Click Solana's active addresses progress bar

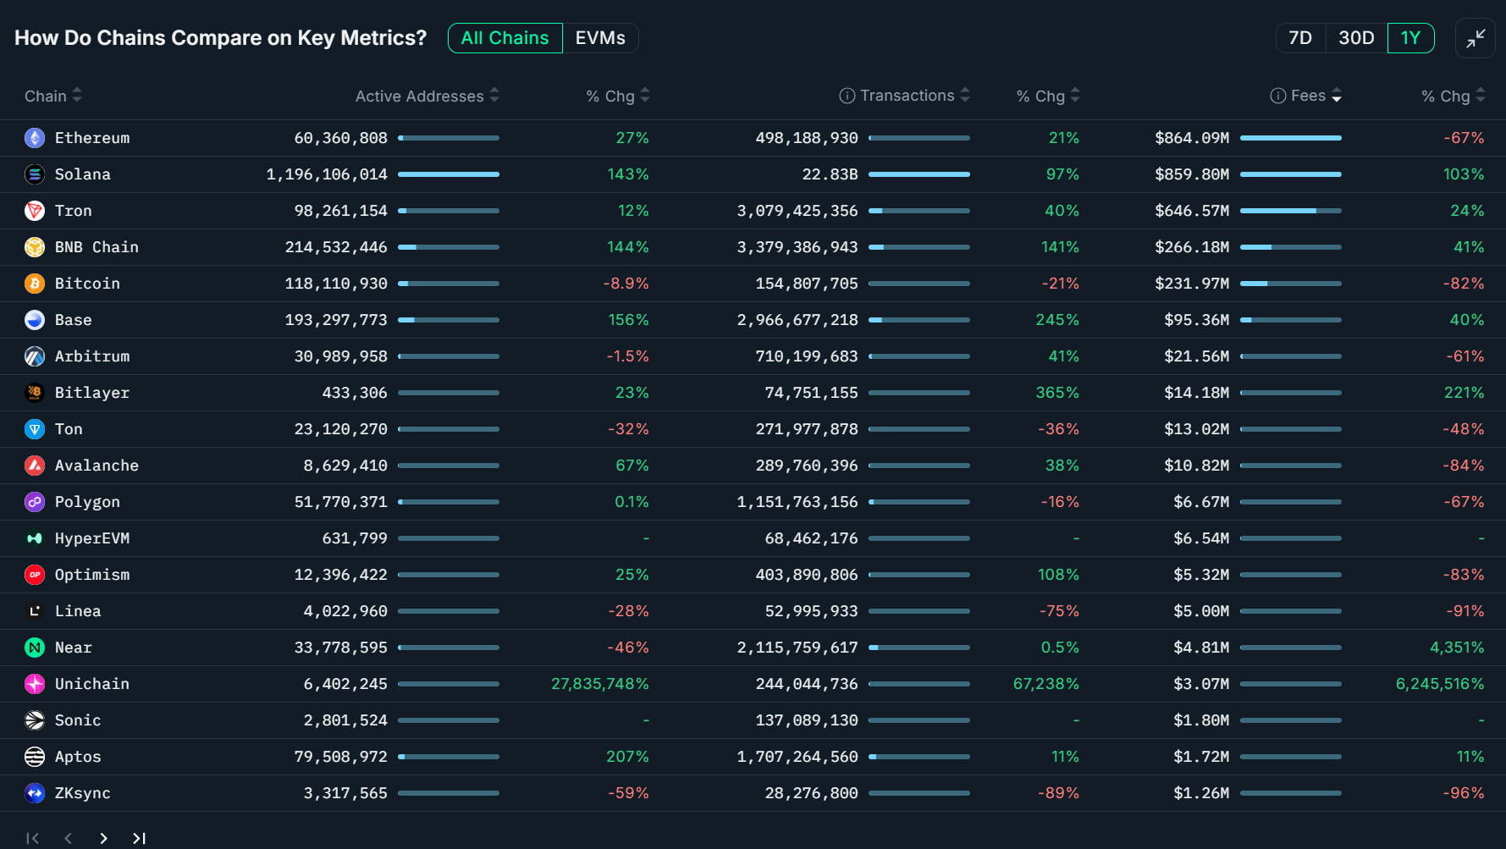click(x=448, y=174)
